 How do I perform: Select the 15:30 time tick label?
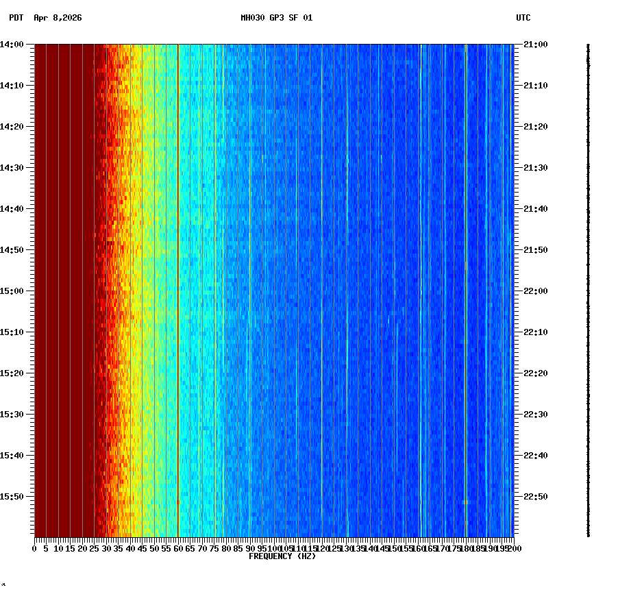click(12, 412)
